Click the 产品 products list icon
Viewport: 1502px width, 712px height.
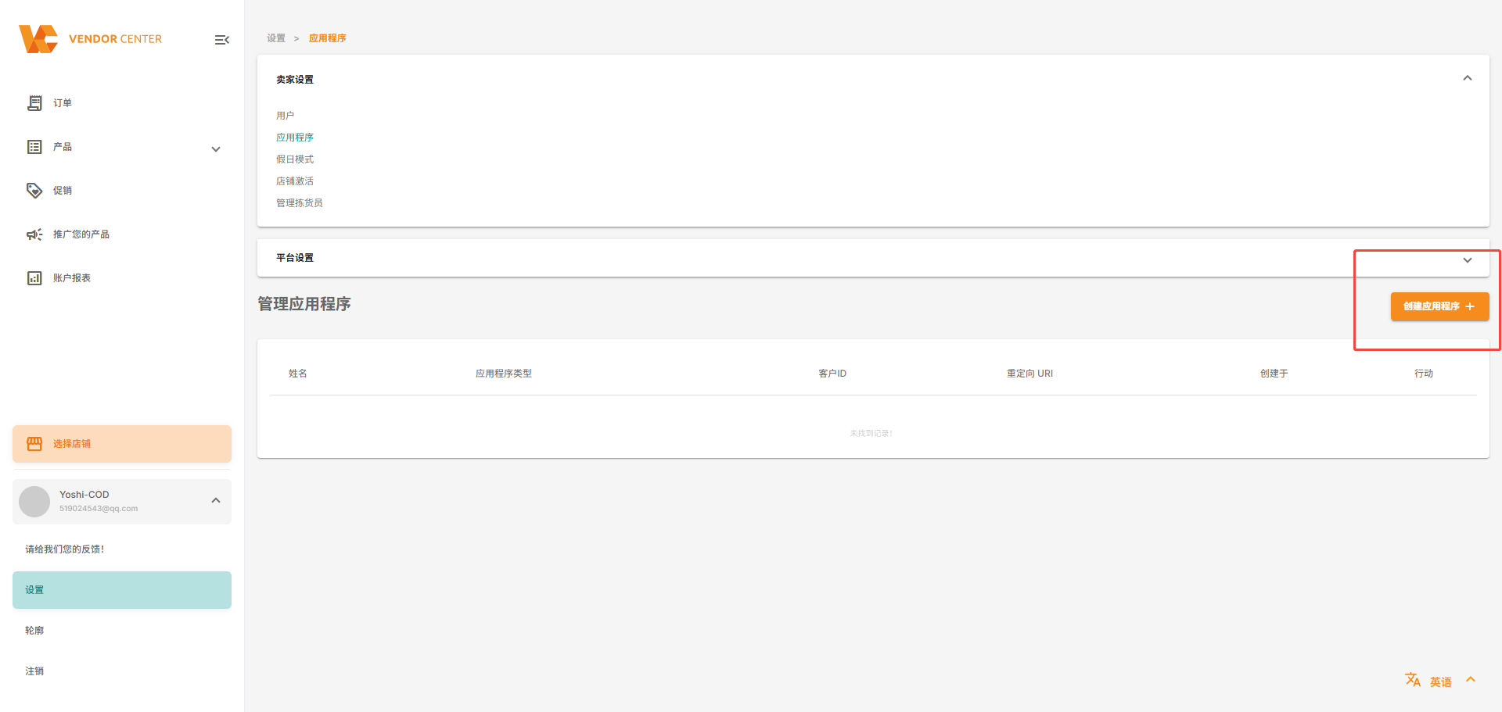[34, 147]
